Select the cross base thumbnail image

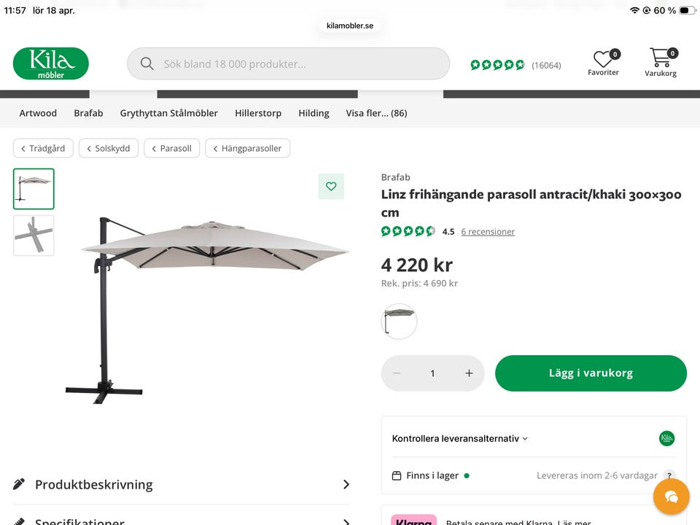[x=33, y=236]
